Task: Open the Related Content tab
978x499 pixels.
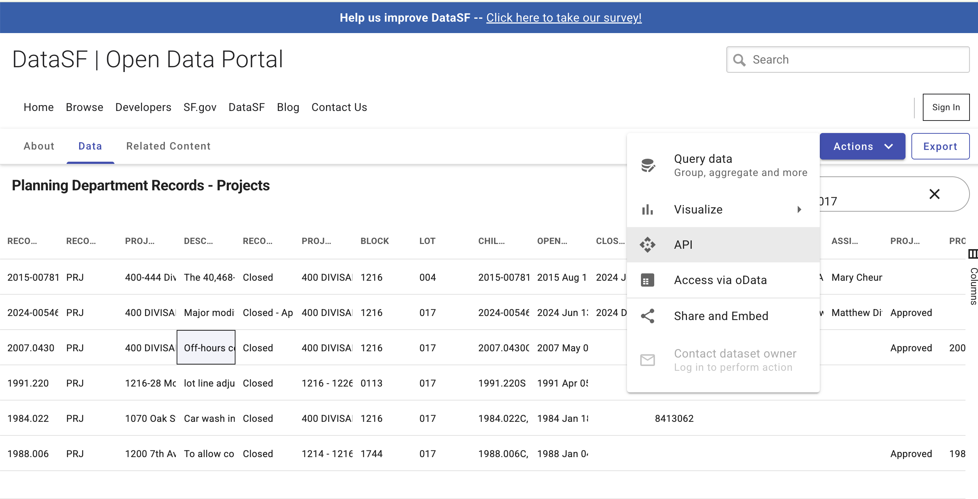Action: pyautogui.click(x=168, y=146)
